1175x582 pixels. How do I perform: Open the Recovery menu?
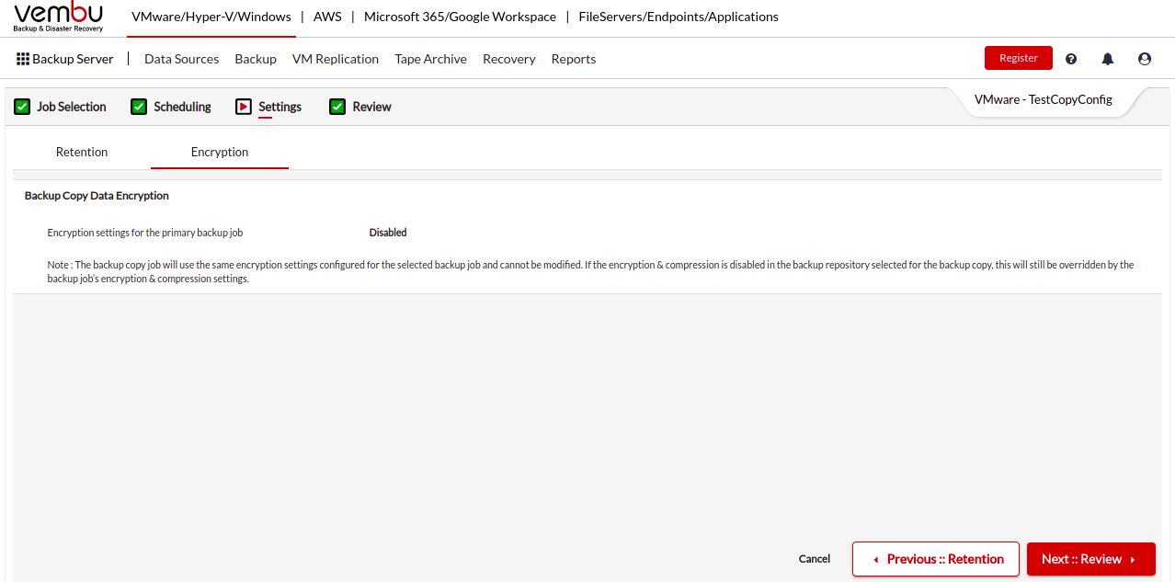pyautogui.click(x=509, y=59)
